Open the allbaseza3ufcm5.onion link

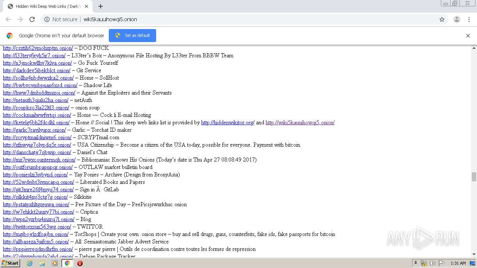[36, 242]
